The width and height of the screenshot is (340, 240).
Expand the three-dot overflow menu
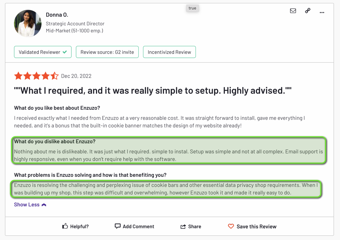(x=322, y=12)
